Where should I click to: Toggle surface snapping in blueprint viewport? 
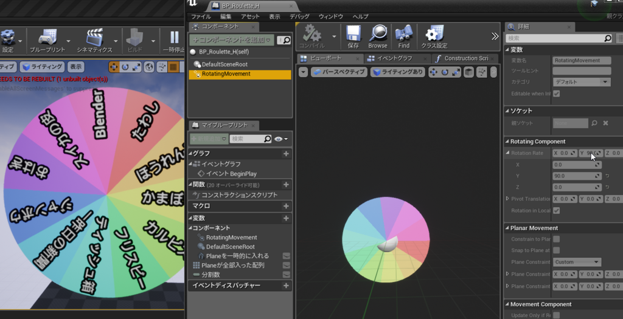pyautogui.click(x=482, y=72)
